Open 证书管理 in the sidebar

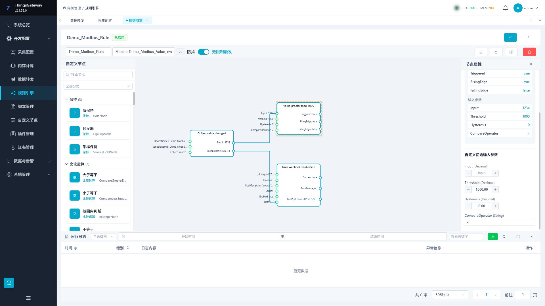28,147
